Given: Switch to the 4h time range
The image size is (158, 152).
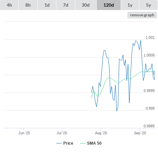Looking at the screenshot, I should (x=9, y=5).
